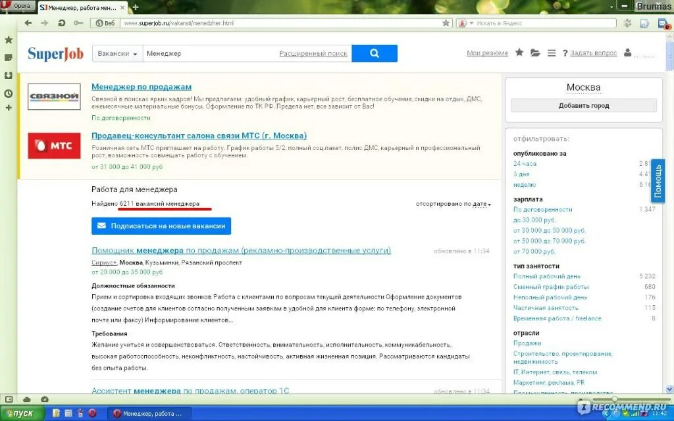Filter salary до 30 000 руб.

pyautogui.click(x=534, y=220)
